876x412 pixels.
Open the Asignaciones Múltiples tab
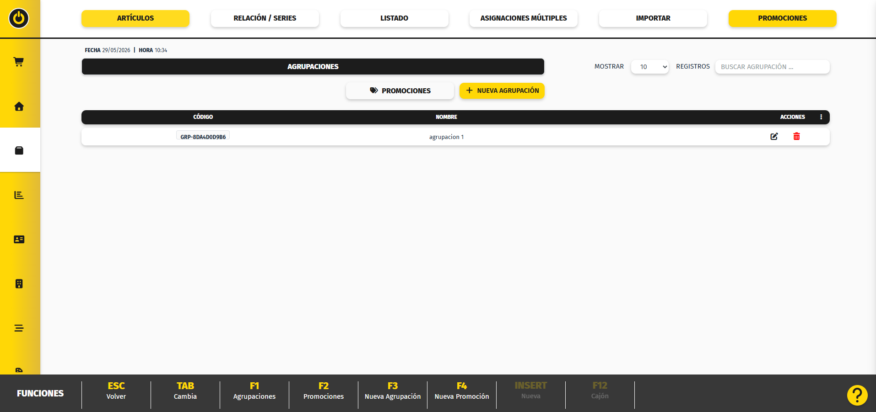524,18
